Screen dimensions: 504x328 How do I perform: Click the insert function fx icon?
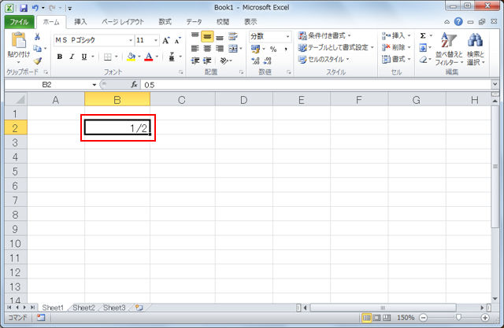pyautogui.click(x=134, y=85)
